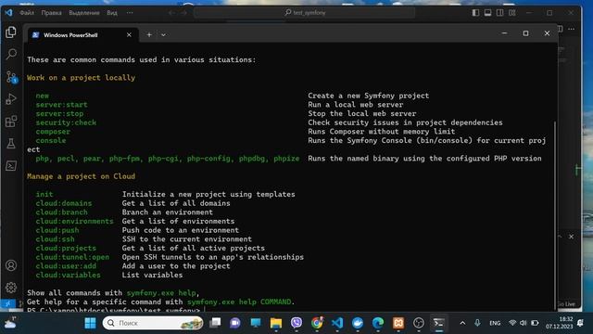Screen dimensions: 593x334
Task: Open the Explorer view in VS Code
Action: pos(11,32)
